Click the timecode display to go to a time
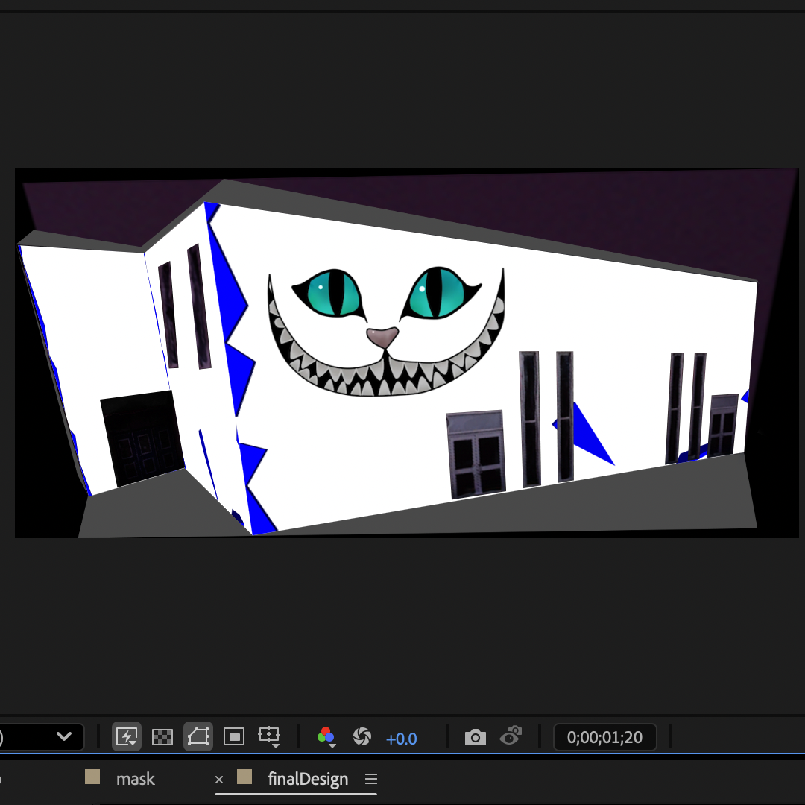 pos(605,737)
